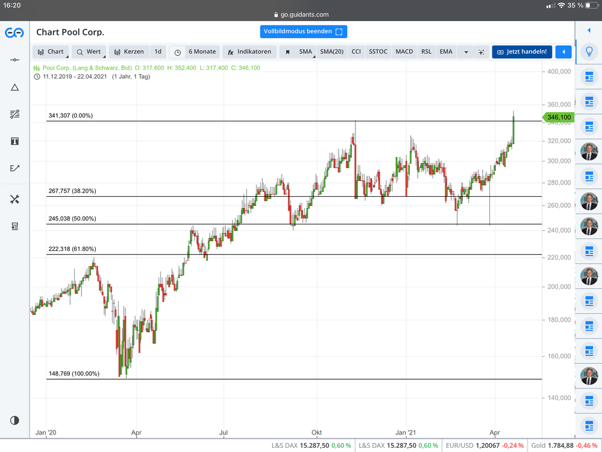
Task: Open the Fibonacci drawing tool
Action: click(x=14, y=114)
